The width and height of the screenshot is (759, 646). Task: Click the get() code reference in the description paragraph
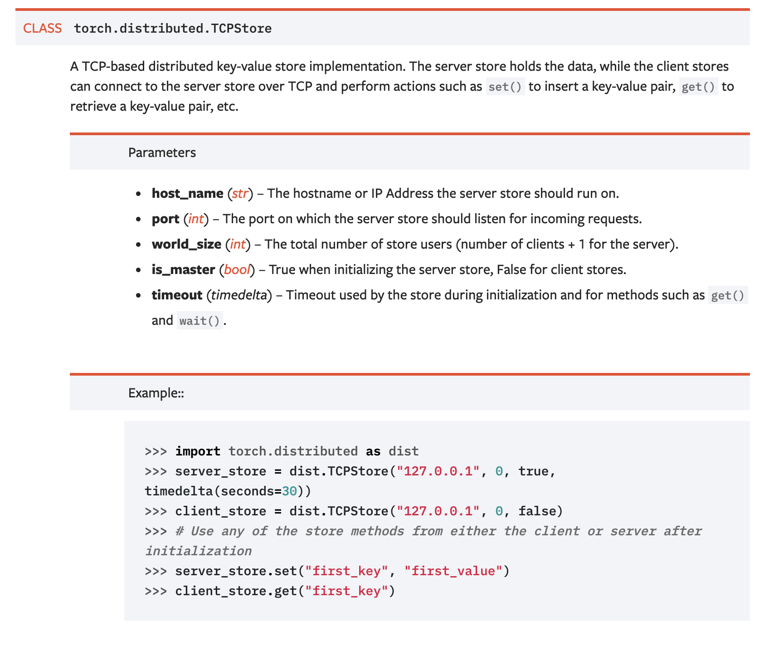point(698,87)
